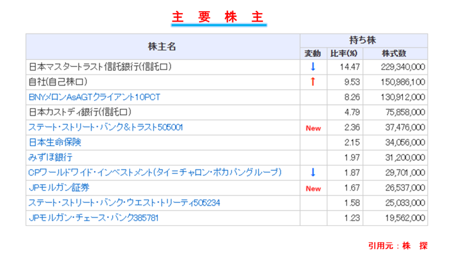Click the 変動 column header
Viewport: 453px width, 255px height.
pos(313,53)
